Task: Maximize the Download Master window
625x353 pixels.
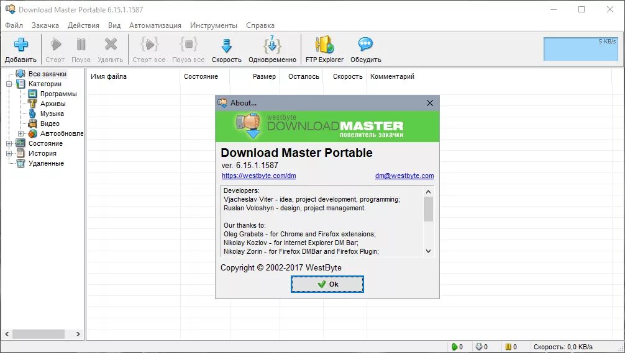Action: [582, 9]
